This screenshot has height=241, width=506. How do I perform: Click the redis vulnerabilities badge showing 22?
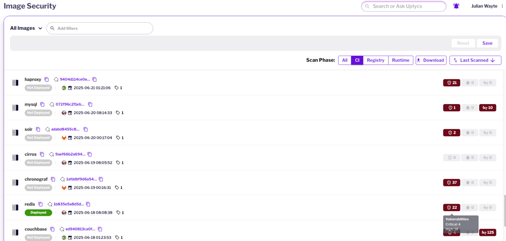(x=452, y=208)
